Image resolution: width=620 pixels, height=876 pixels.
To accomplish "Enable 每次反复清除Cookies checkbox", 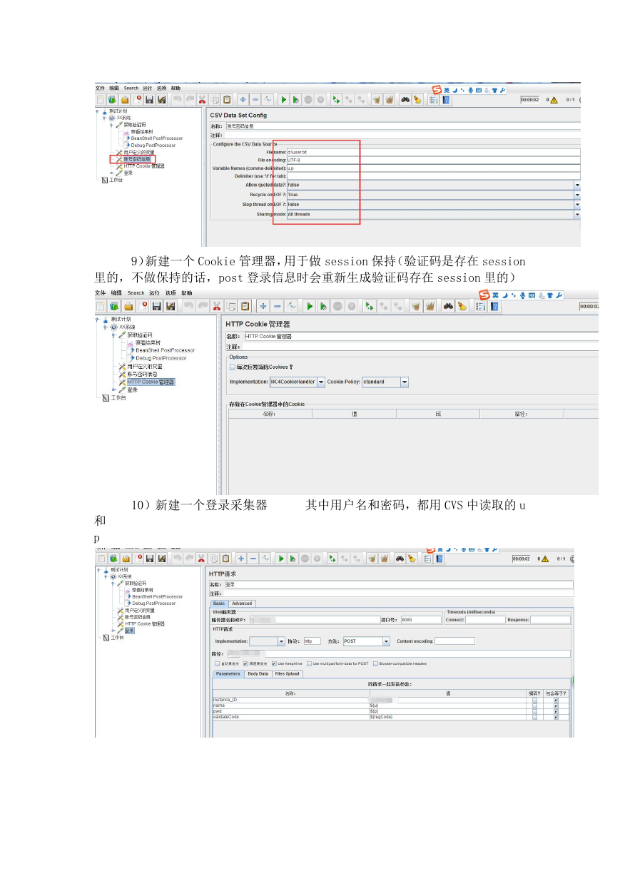I will 233,367.
